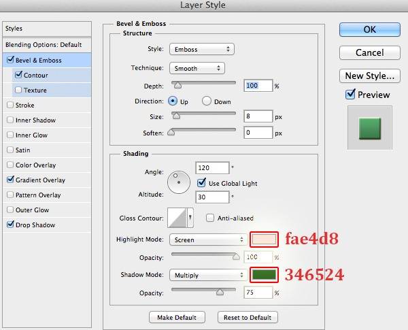Click the Soften px input field
Screen dimensions: 408x330
258,133
